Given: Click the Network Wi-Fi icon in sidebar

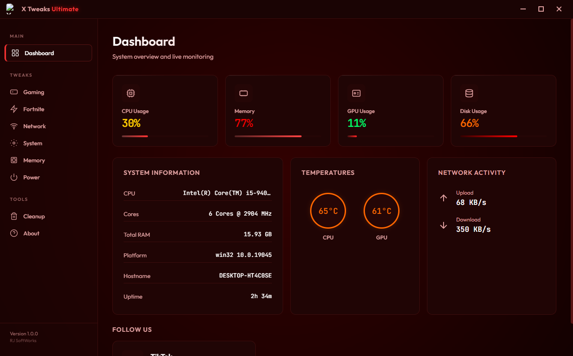Looking at the screenshot, I should pyautogui.click(x=14, y=126).
